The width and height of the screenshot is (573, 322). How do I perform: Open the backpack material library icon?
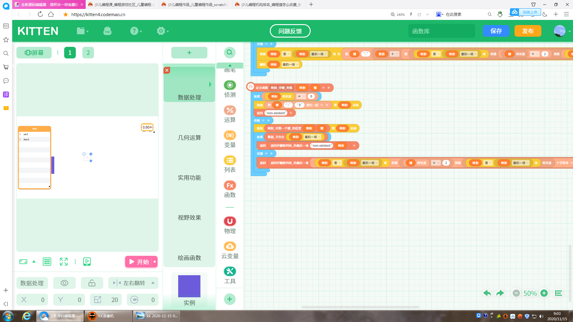tap(107, 31)
